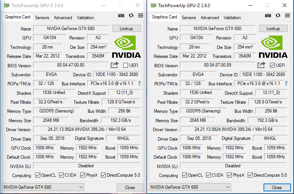Minimize the right GPU-Z window
The image size is (294, 194).
pyautogui.click(x=250, y=5)
